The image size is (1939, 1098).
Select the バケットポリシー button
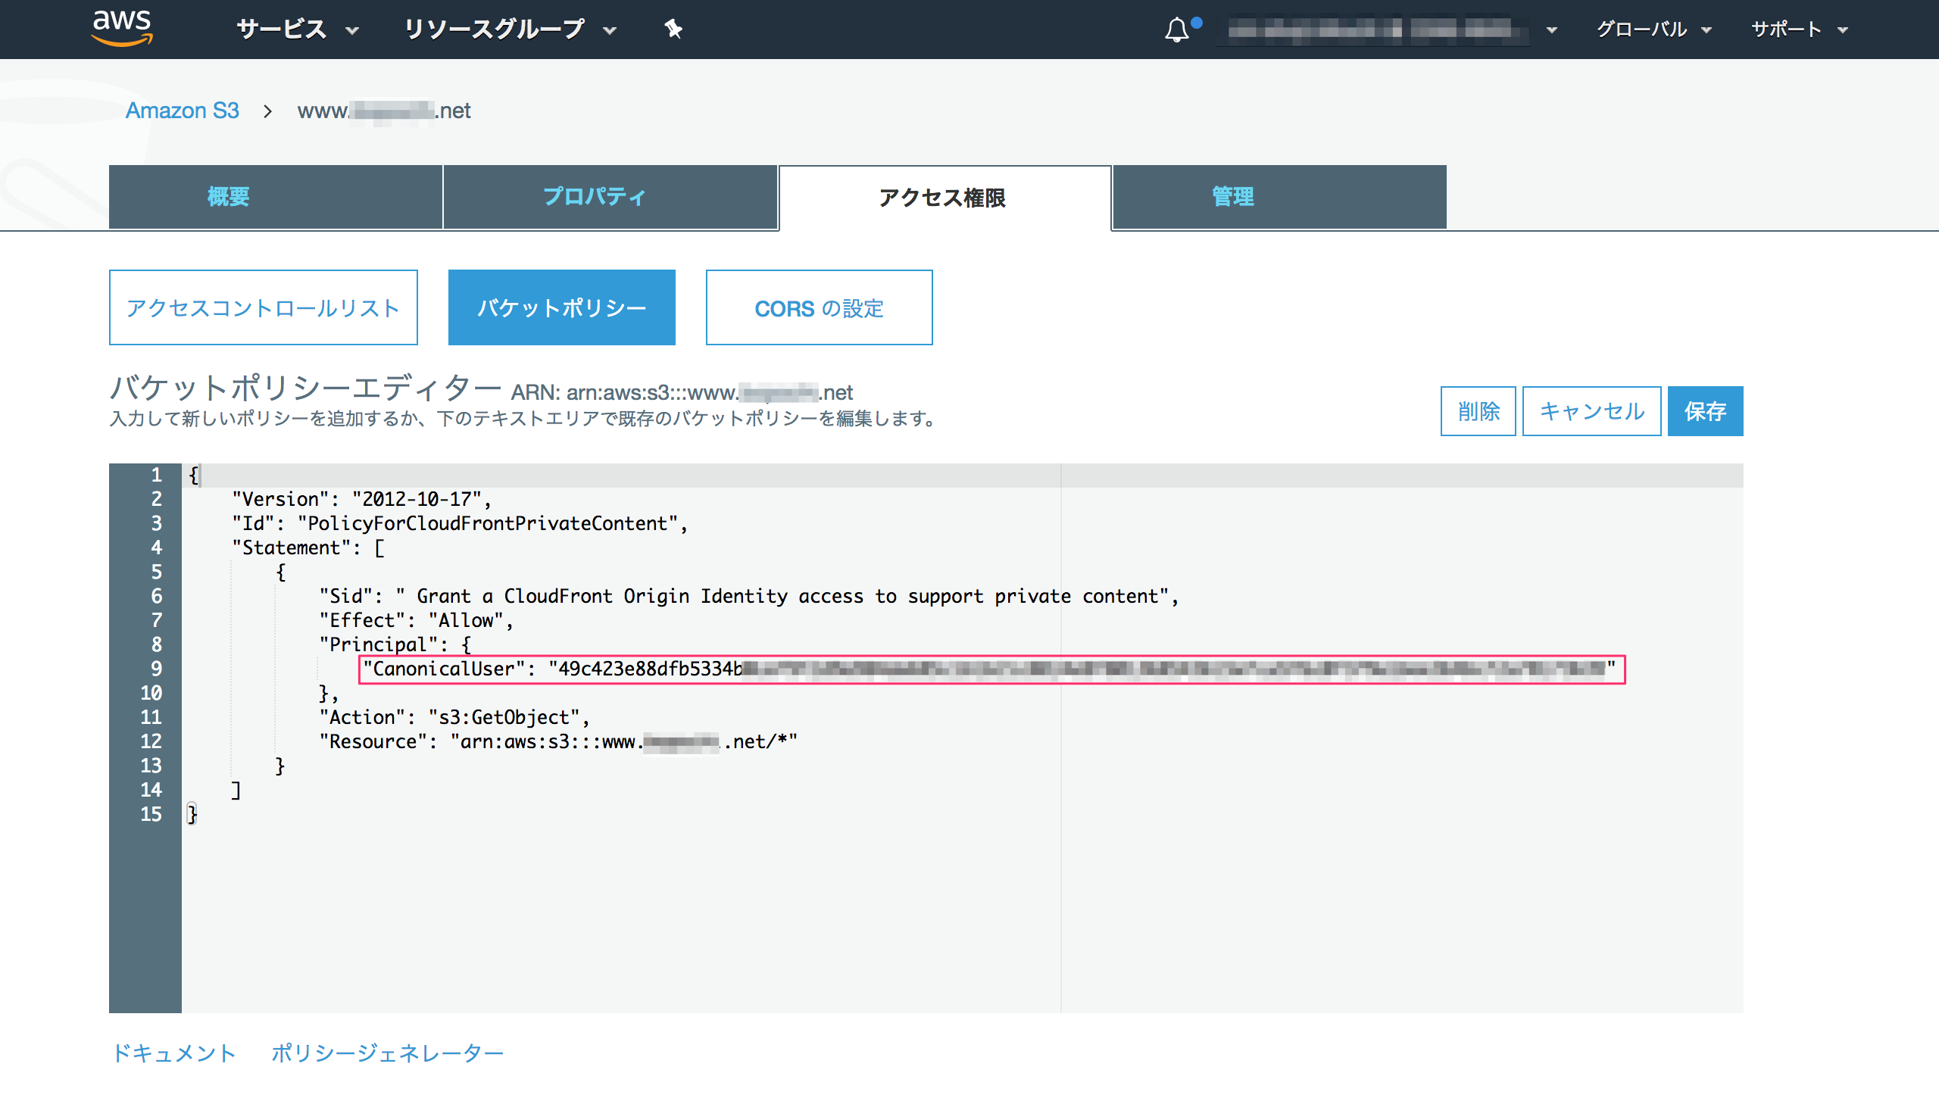click(561, 307)
